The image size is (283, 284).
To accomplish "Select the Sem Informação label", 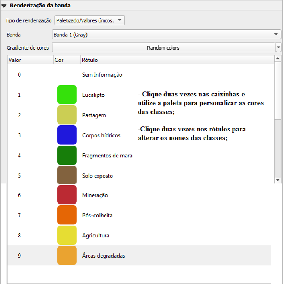I will click(x=102, y=75).
